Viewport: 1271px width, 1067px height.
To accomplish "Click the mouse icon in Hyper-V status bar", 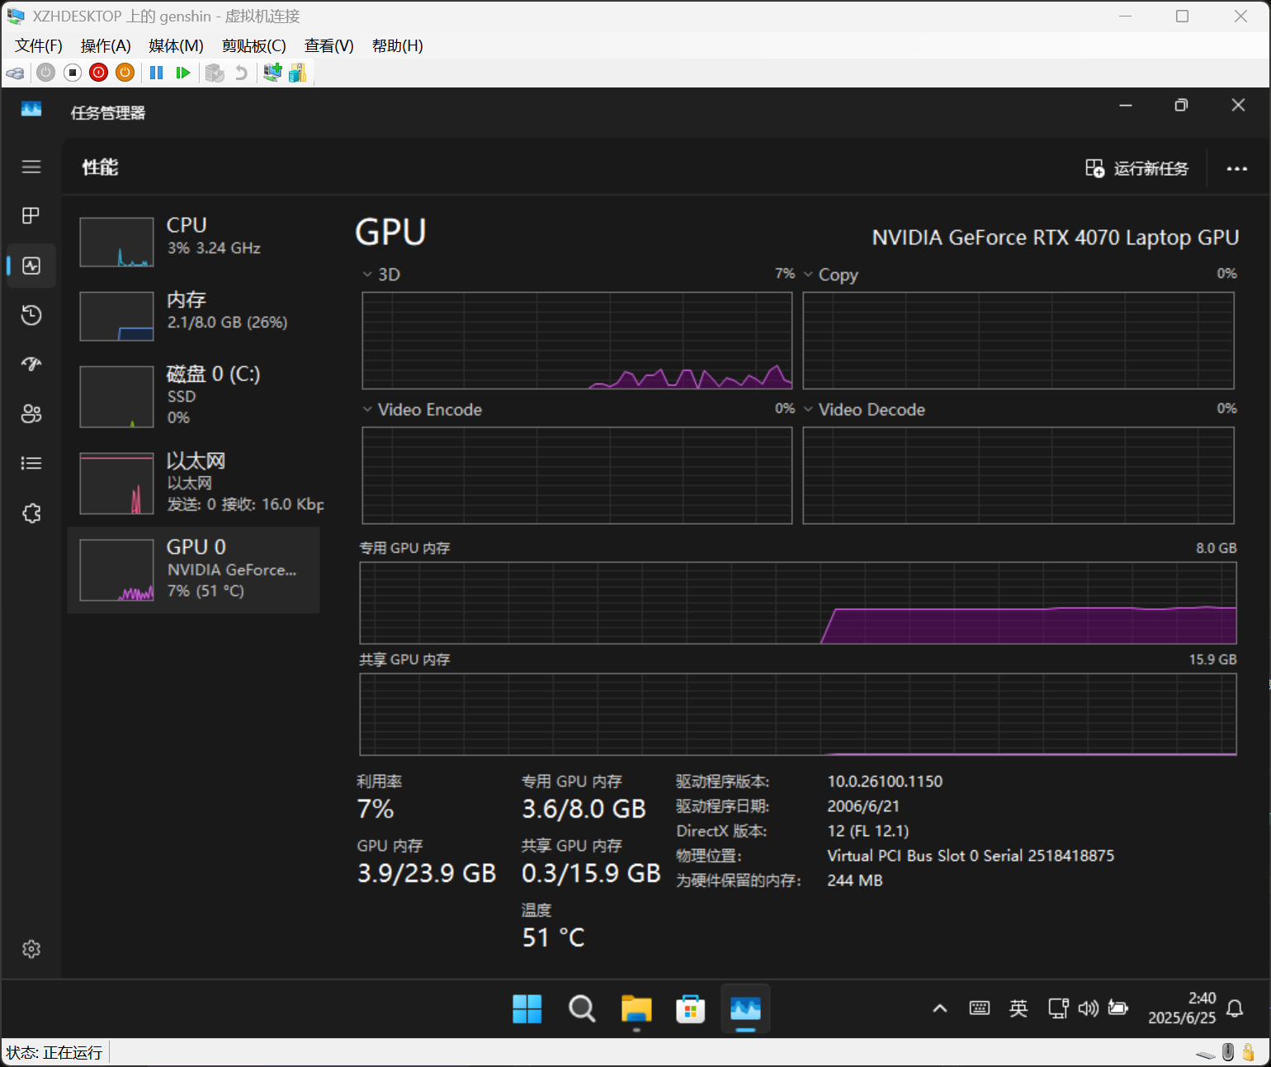I will tap(1228, 1052).
